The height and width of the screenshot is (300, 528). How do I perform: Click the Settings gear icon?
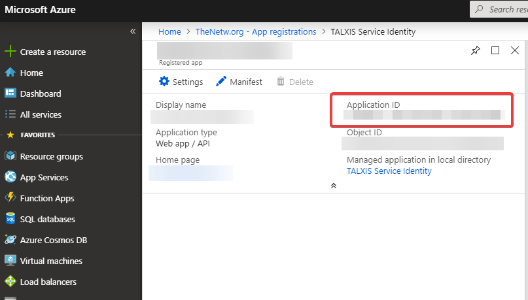[164, 82]
